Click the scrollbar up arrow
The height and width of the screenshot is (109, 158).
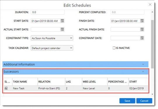[152, 12]
